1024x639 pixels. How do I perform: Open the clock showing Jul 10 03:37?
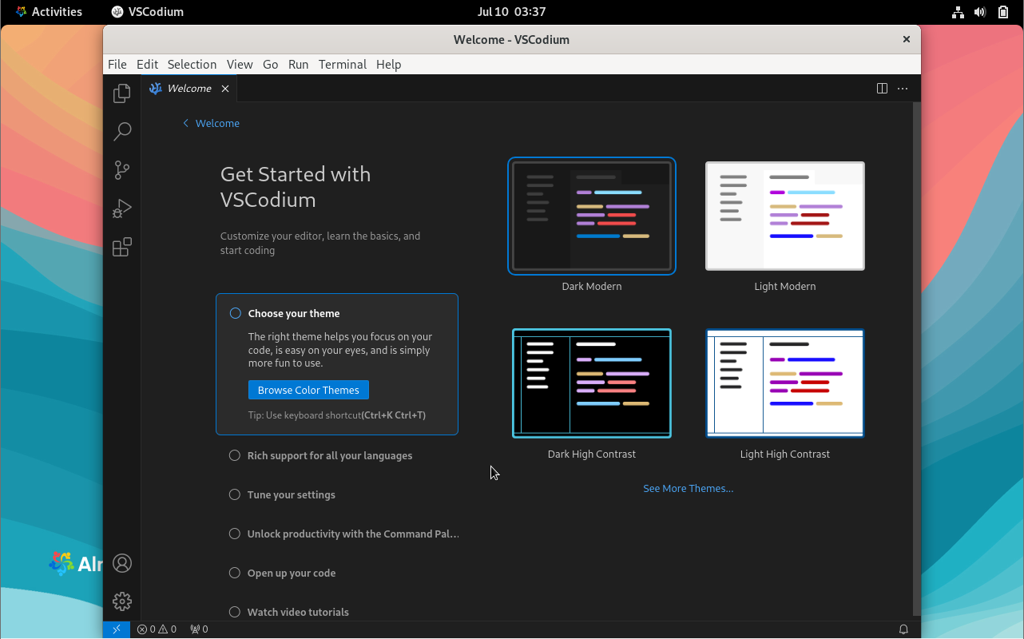pos(512,12)
